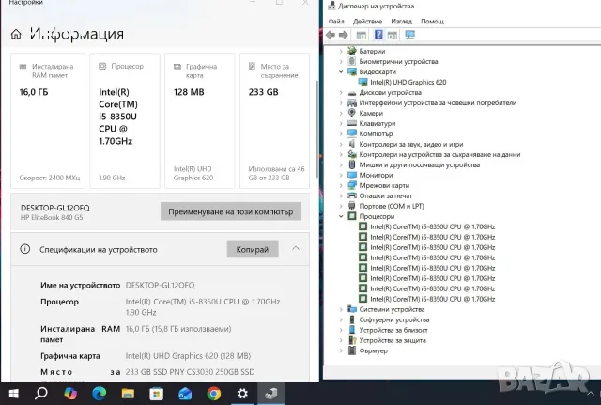This screenshot has height=405, width=601.
Task: Open Microsoft Store from the taskbar
Action: pos(157,394)
